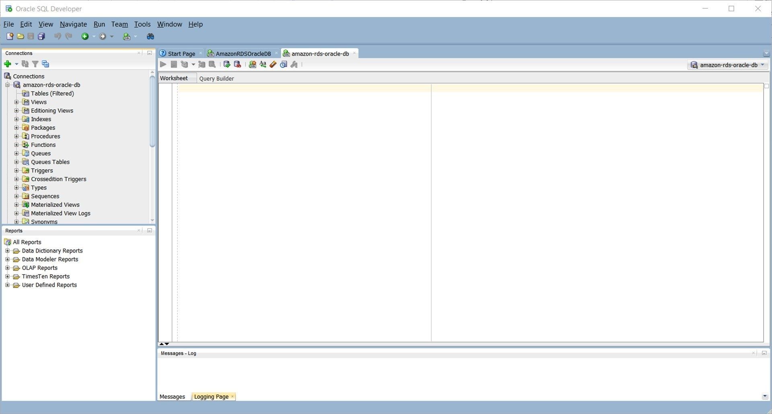
Task: Click the green plus New Connection icon
Action: click(x=8, y=64)
